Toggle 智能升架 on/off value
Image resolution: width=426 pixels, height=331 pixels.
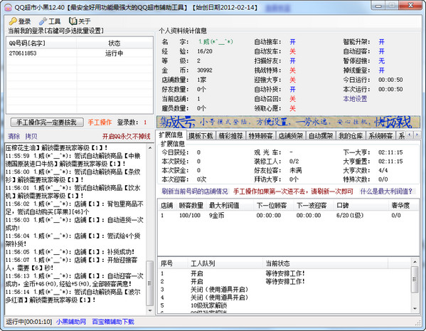click(381, 42)
